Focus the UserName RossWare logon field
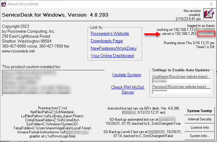Viewport: 217px width, 142px height. (x=182, y=81)
